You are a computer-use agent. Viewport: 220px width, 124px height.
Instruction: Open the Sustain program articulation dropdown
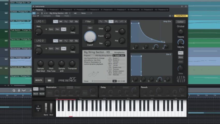pyautogui.click(x=119, y=56)
